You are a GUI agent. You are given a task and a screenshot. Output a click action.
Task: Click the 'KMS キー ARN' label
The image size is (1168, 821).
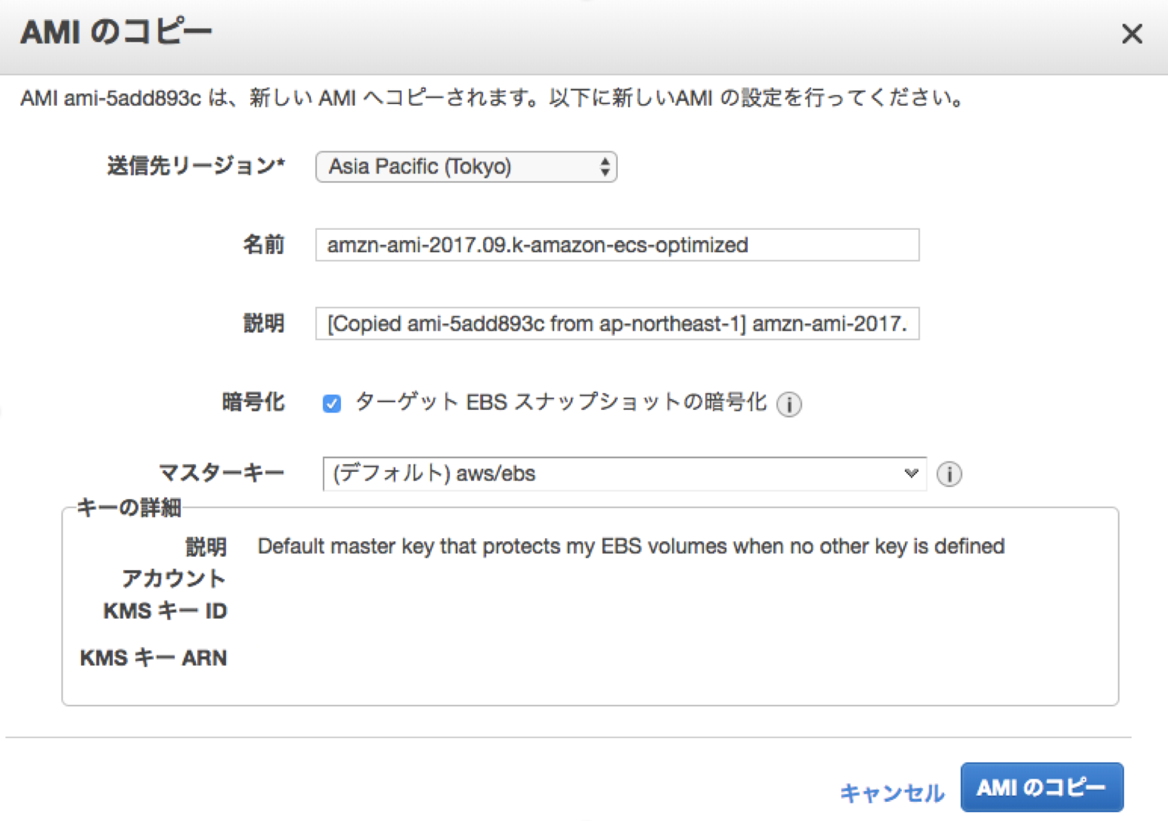point(153,658)
